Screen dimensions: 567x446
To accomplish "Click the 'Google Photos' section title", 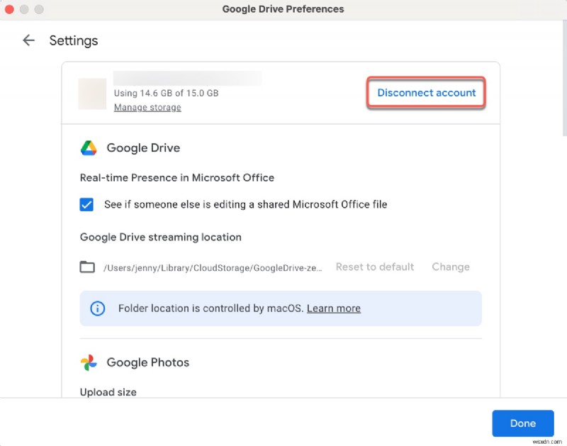I will coord(148,362).
